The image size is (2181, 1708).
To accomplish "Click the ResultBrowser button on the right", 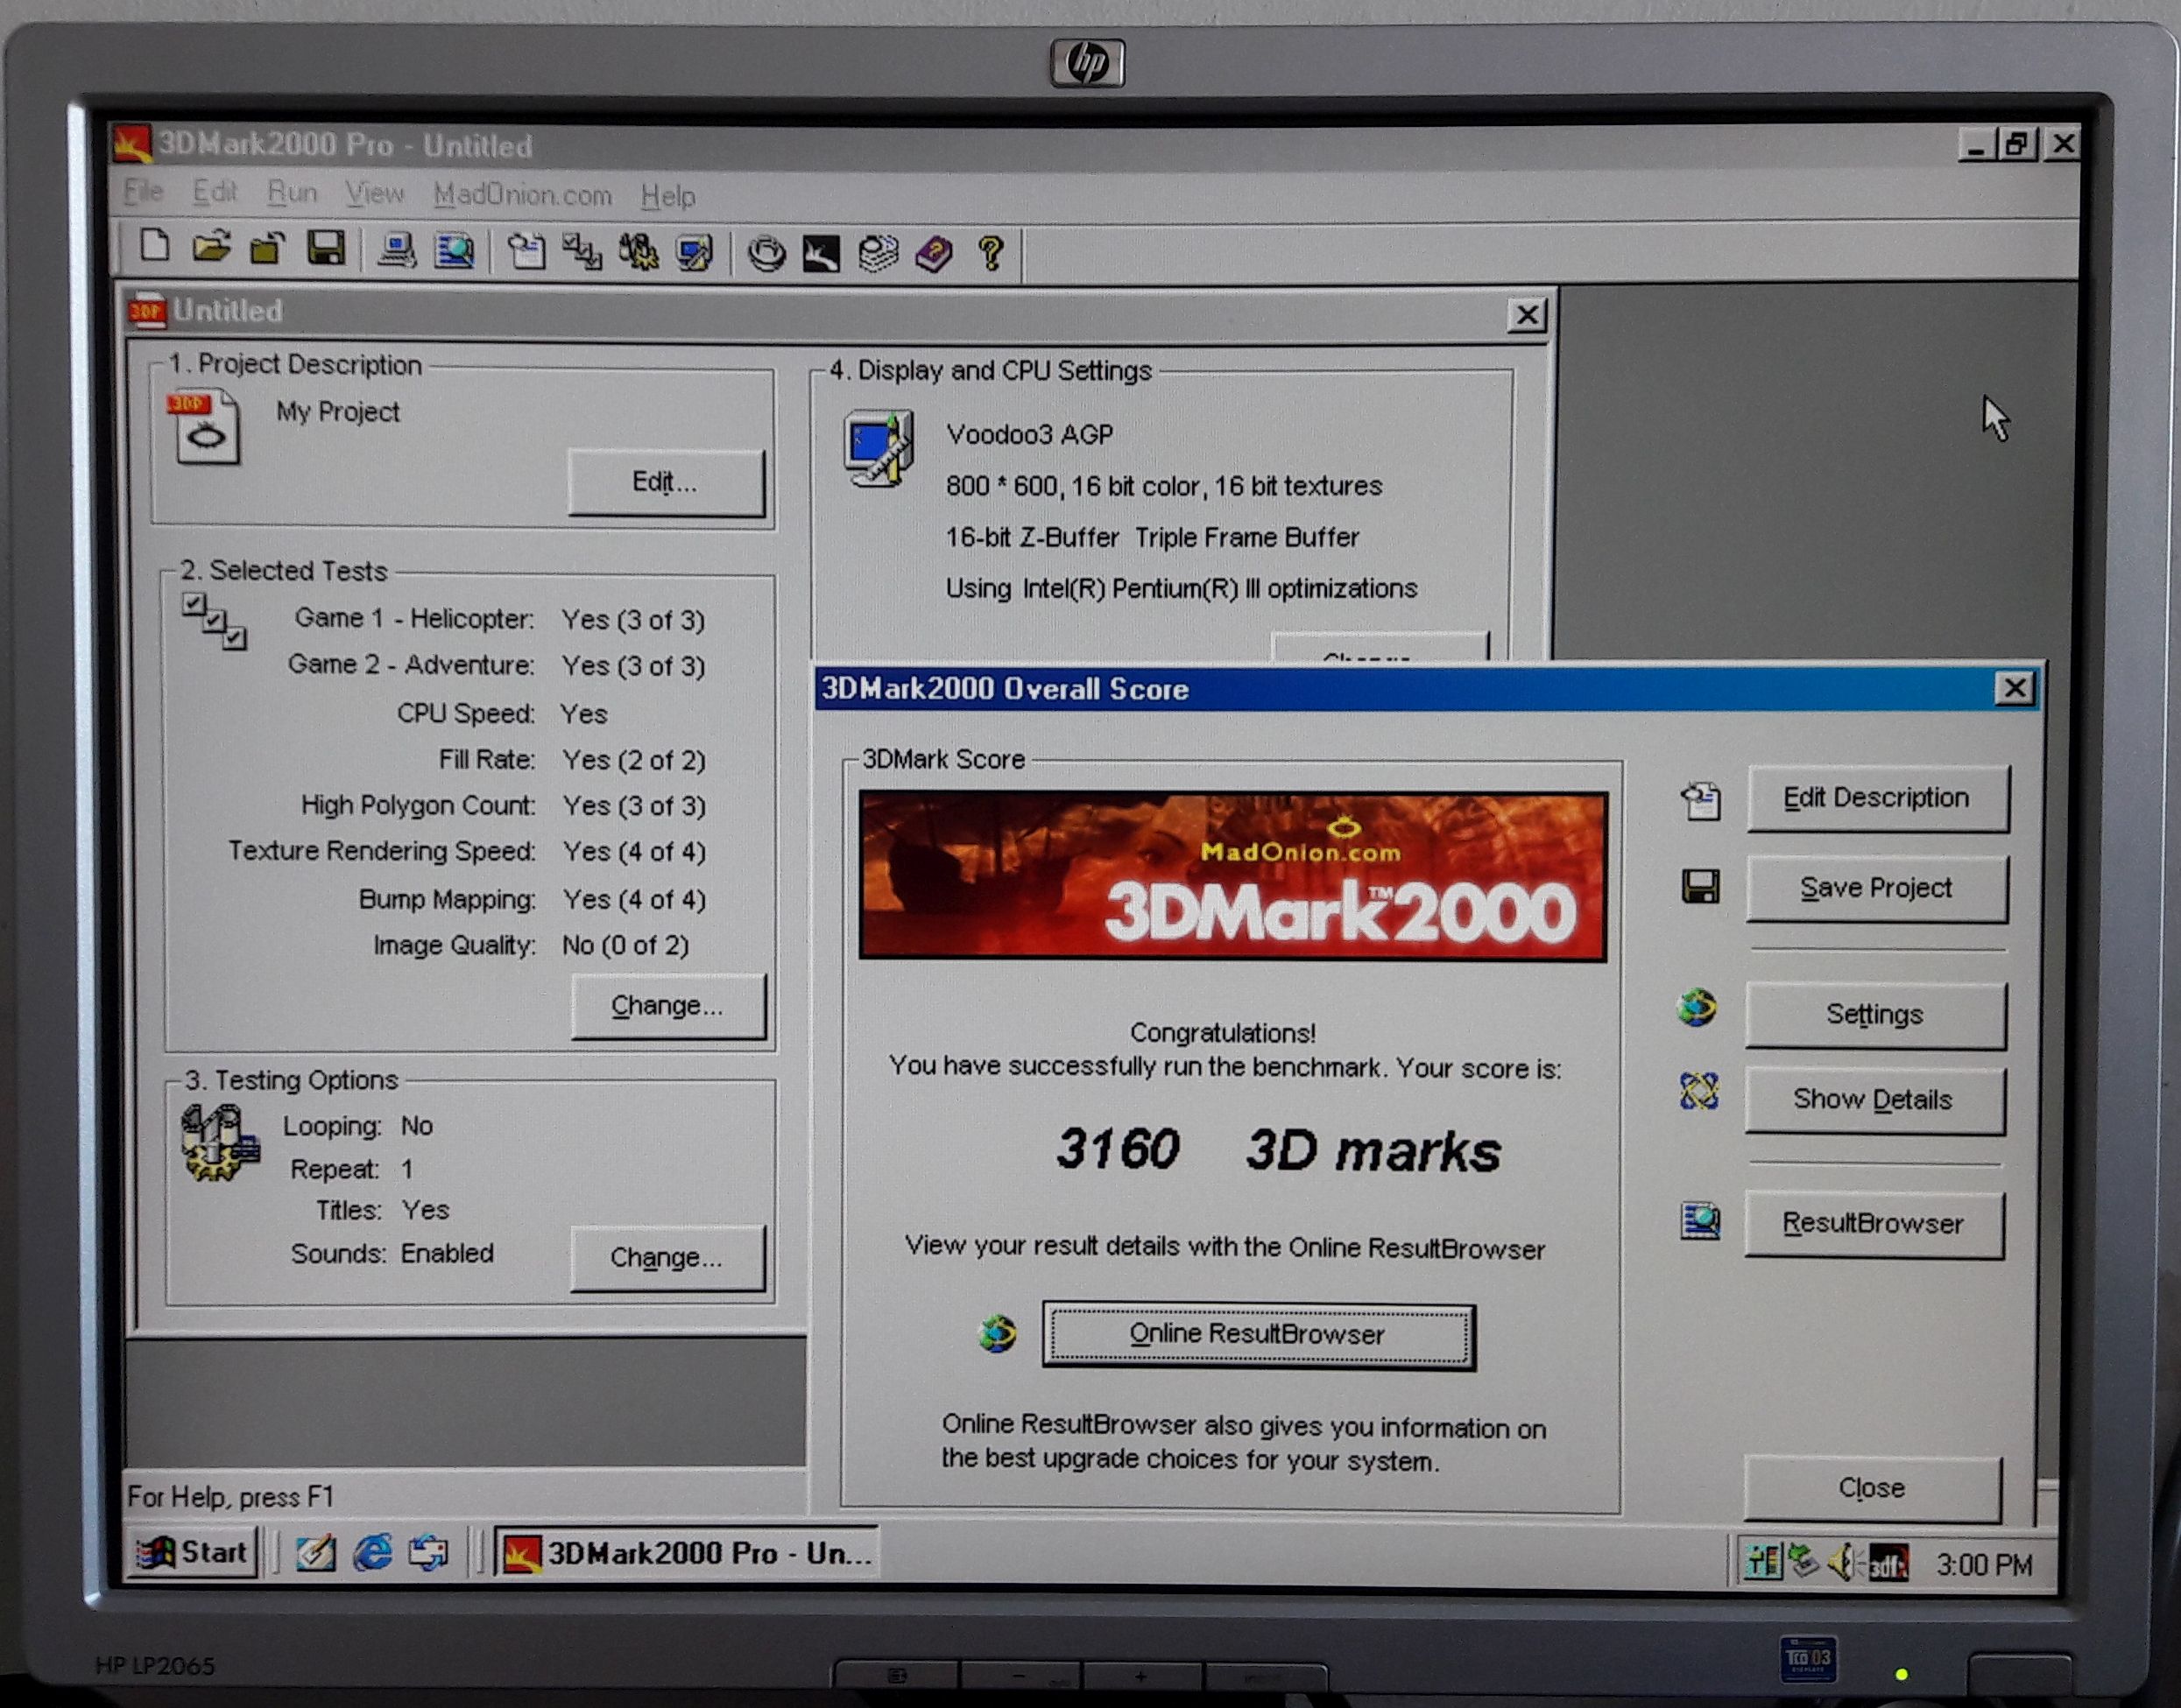I will tap(1874, 1223).
